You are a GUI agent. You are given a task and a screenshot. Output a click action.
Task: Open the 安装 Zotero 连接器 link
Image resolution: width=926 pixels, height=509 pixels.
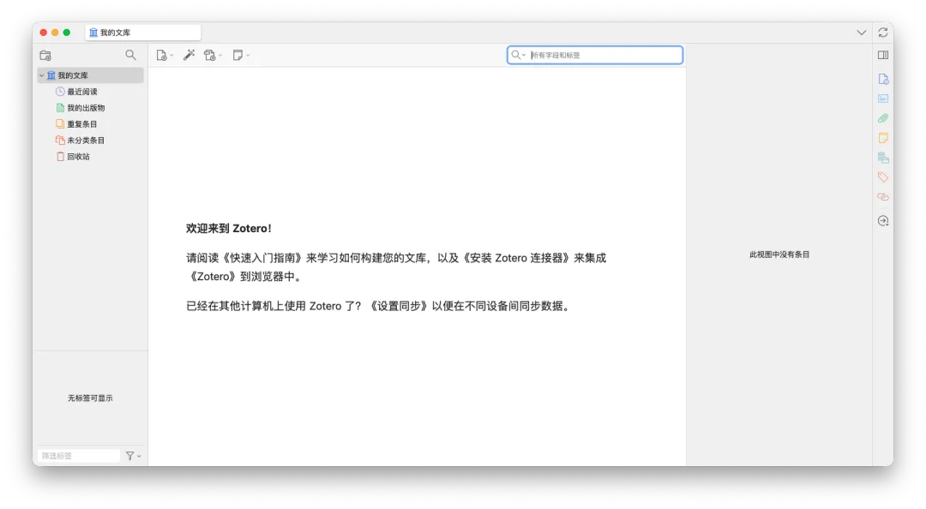(517, 258)
